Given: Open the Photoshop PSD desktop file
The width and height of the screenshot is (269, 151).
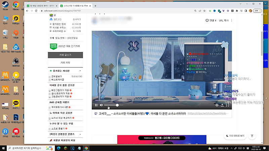Looking at the screenshot, I should click(16, 119).
